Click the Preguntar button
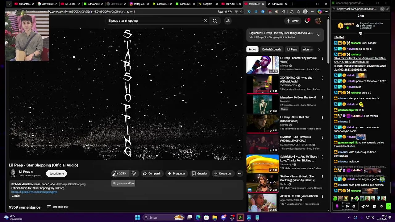The width and height of the screenshot is (395, 222). point(176,174)
